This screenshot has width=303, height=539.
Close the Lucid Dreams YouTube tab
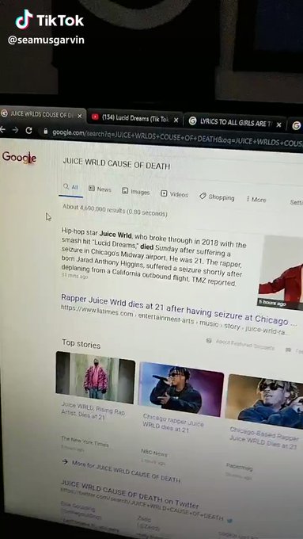[176, 120]
